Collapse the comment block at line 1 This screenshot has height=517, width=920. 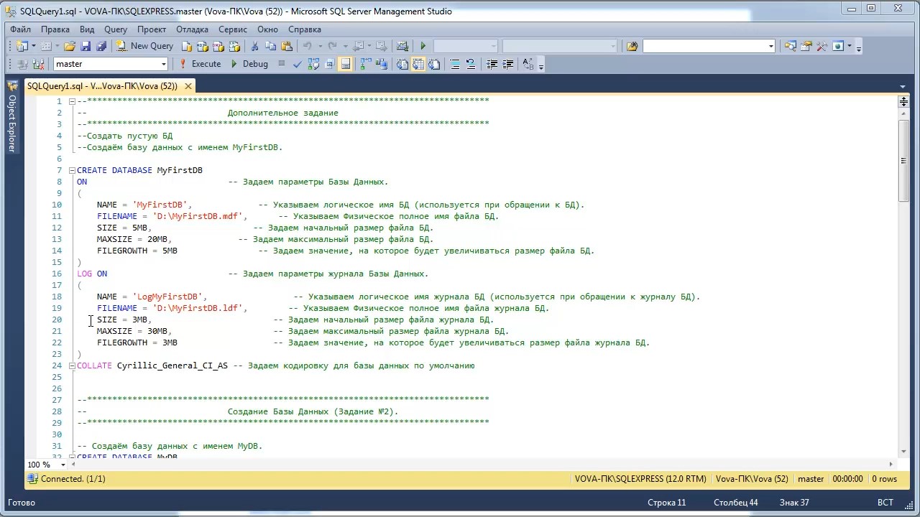click(x=72, y=101)
